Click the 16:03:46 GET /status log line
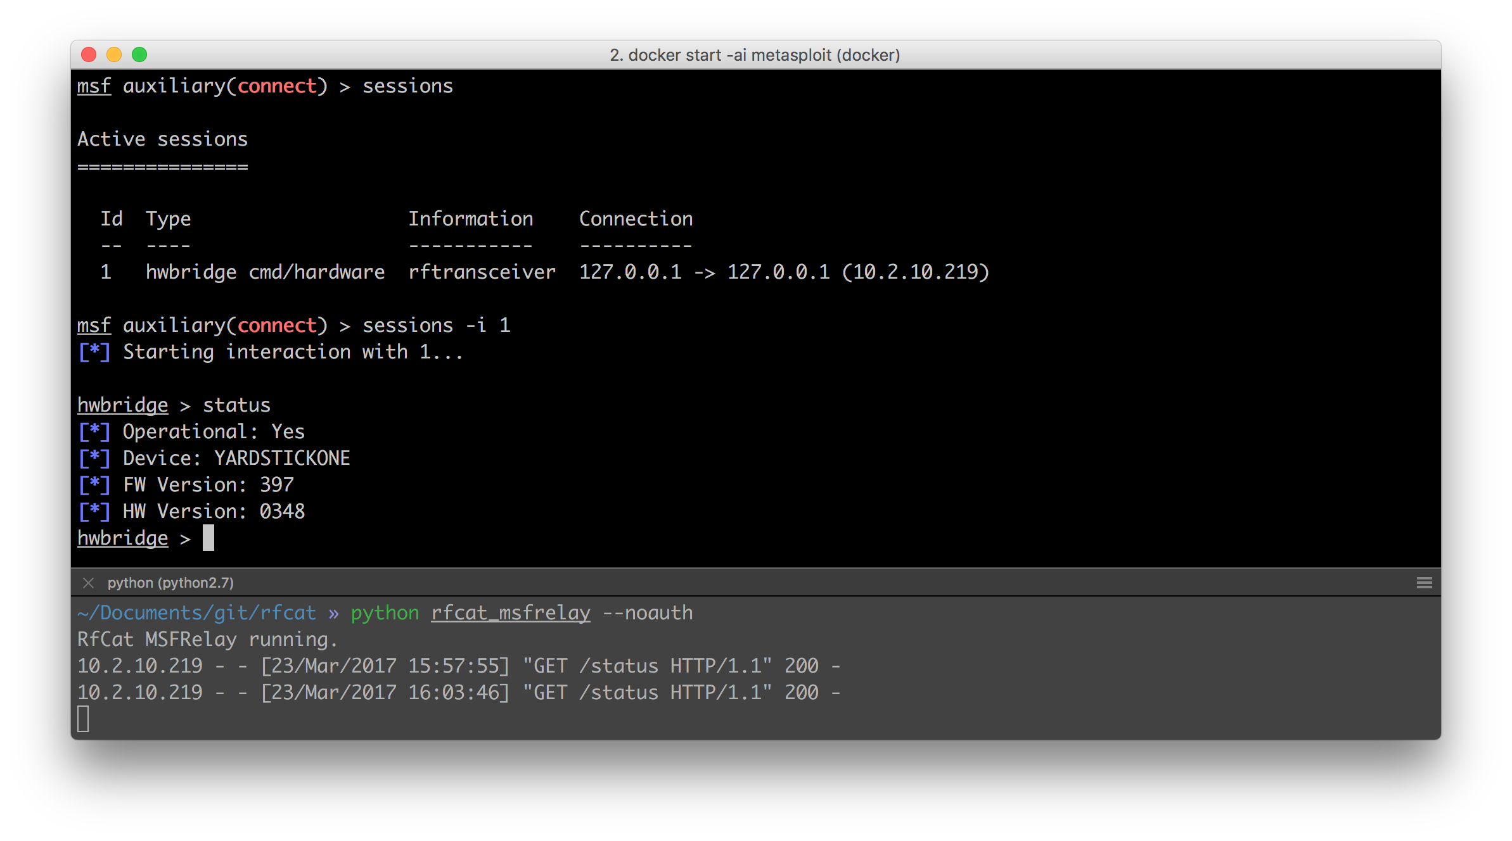Image resolution: width=1512 pixels, height=841 pixels. (459, 693)
